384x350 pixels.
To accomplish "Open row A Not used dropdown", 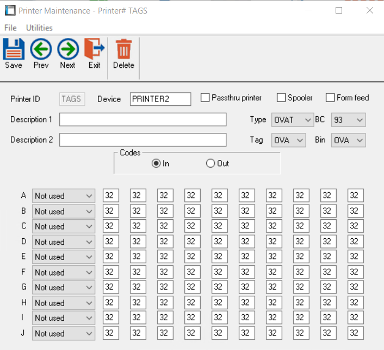I will click(64, 196).
